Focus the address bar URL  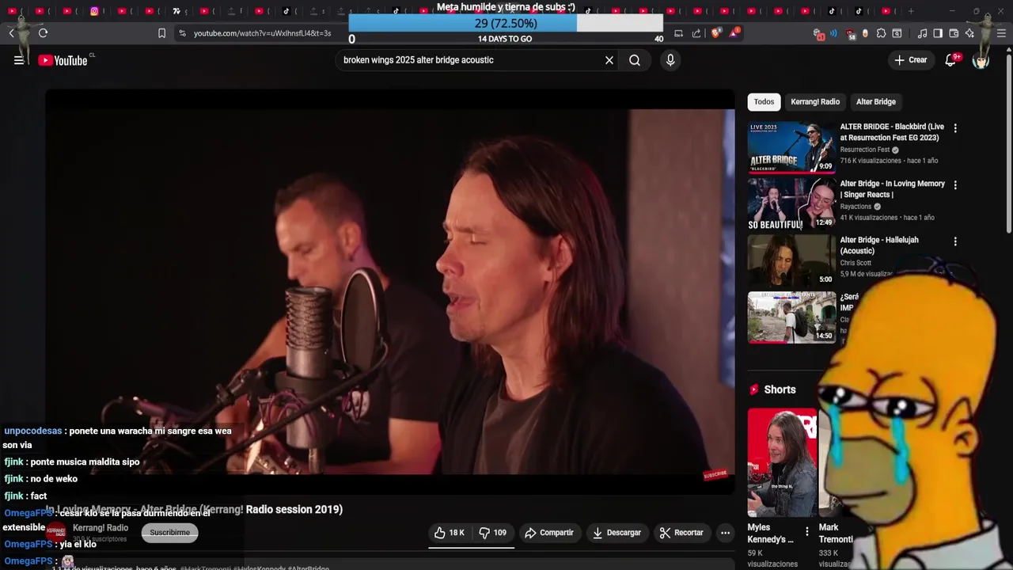point(262,33)
